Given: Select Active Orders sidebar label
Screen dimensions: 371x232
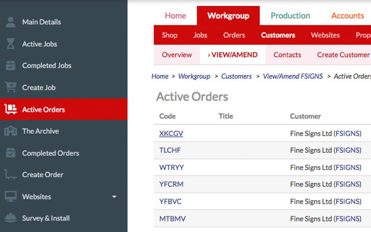Looking at the screenshot, I should (44, 110).
